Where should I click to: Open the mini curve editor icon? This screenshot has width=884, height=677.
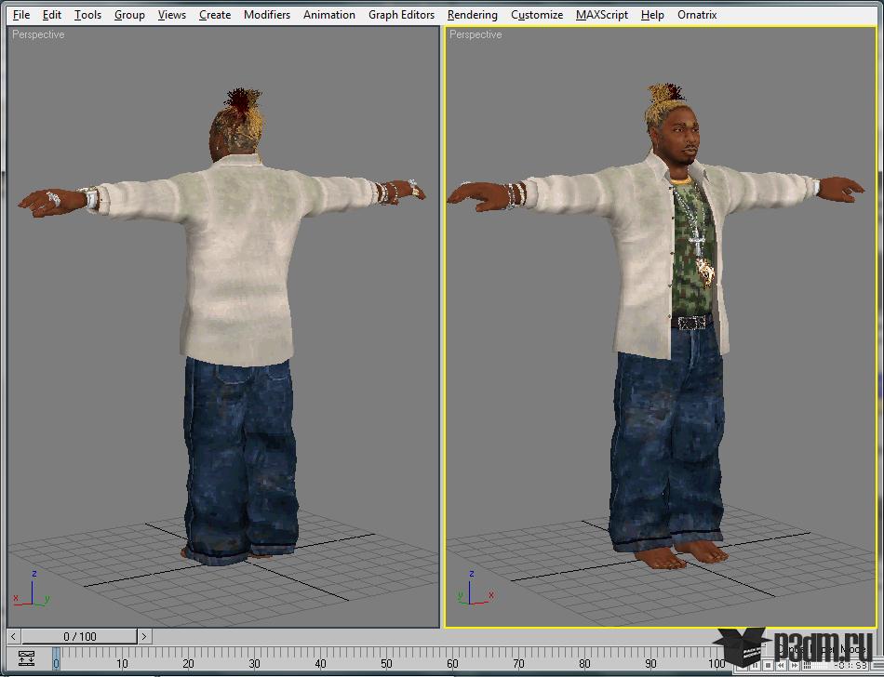pos(26,657)
